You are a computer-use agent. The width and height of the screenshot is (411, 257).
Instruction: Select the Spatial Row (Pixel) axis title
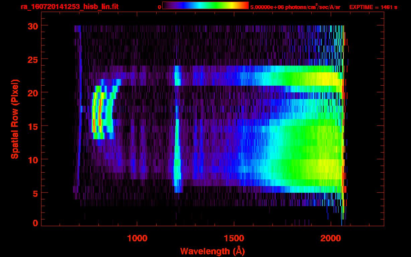click(15, 119)
